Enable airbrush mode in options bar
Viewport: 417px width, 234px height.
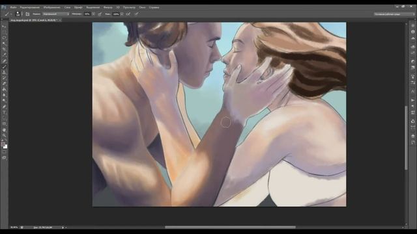click(x=128, y=14)
